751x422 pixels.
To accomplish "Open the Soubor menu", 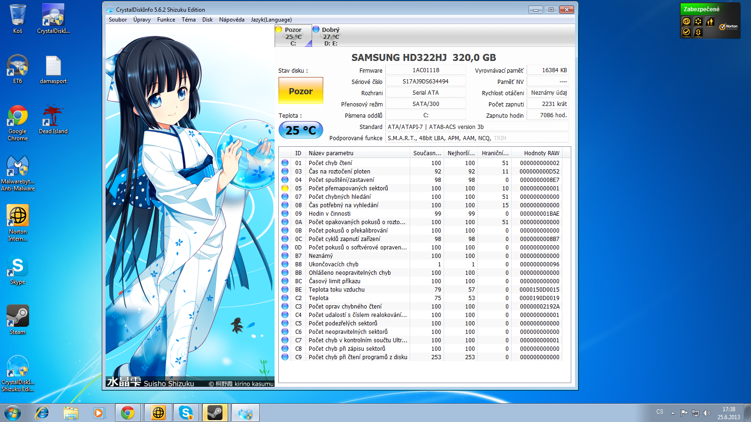I will pos(118,20).
